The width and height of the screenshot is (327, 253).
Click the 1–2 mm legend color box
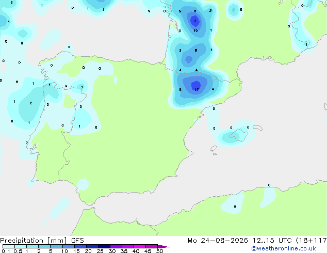click(32, 246)
